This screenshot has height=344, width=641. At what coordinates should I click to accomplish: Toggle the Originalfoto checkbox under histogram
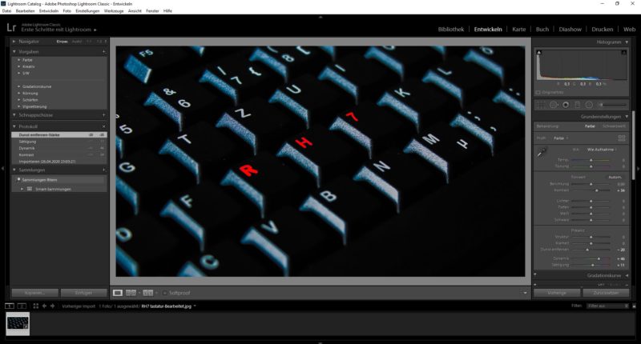539,92
